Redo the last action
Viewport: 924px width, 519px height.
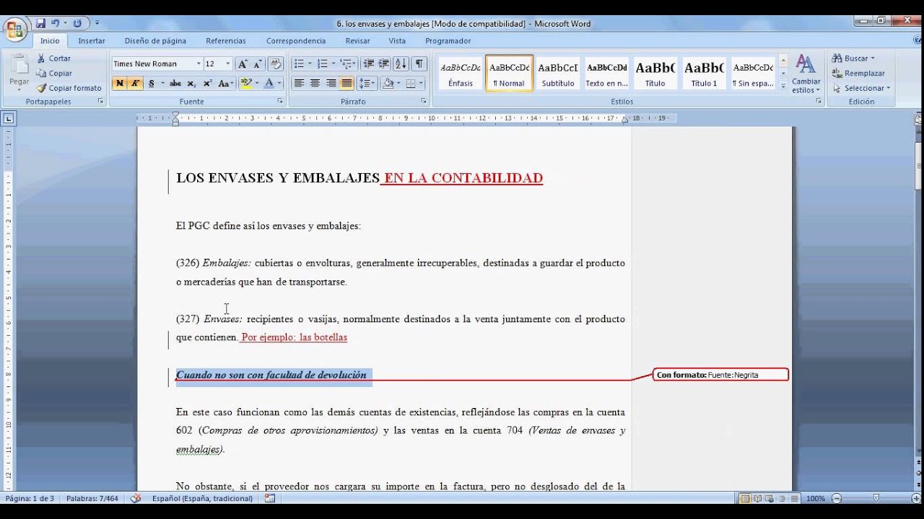[77, 23]
